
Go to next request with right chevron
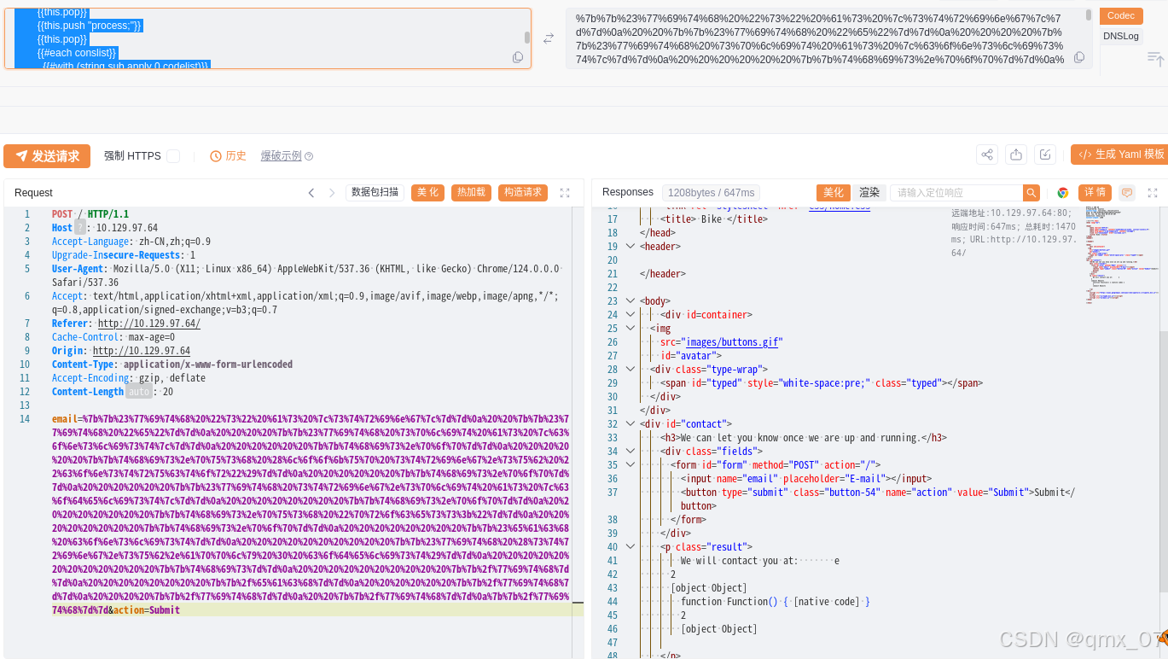point(332,193)
